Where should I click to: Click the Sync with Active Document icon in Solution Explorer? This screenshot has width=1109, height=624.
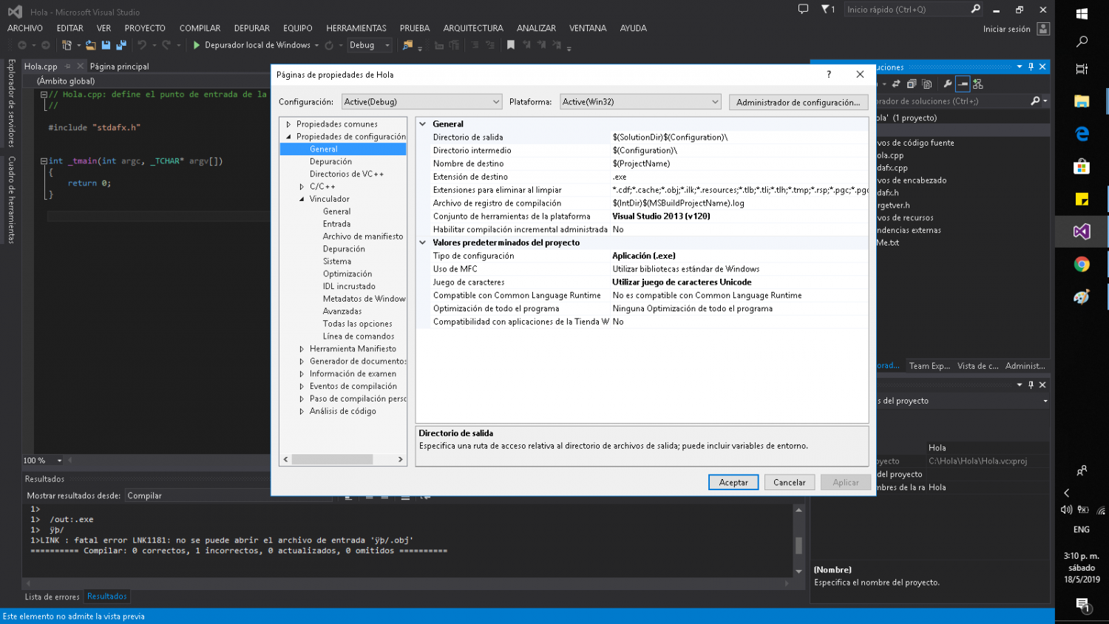pyautogui.click(x=896, y=84)
